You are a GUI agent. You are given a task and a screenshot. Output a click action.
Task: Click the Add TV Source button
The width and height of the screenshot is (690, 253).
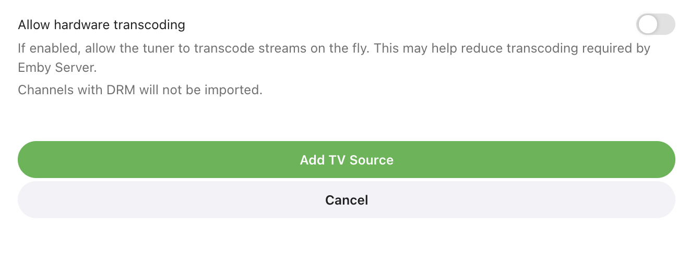click(x=346, y=160)
